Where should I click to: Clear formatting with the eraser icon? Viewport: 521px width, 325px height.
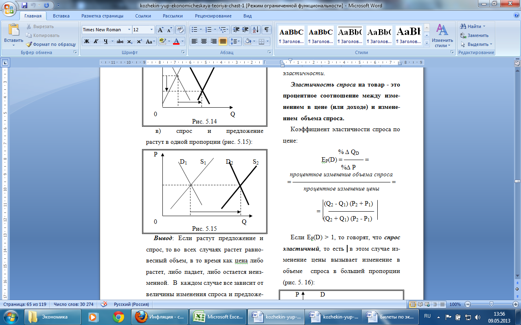[x=181, y=30]
